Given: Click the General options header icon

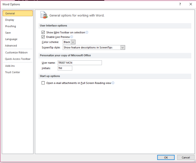Looking at the screenshot, I should click(44, 15).
